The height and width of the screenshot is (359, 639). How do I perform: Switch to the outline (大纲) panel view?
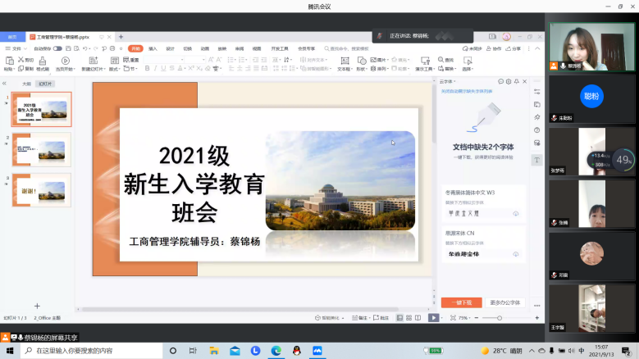pyautogui.click(x=26, y=84)
